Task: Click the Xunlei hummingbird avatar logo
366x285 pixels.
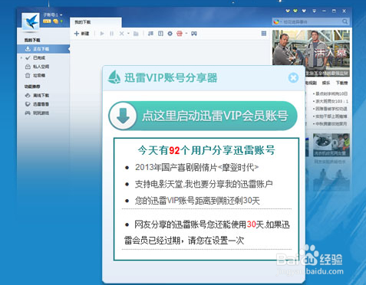Action: (x=31, y=21)
